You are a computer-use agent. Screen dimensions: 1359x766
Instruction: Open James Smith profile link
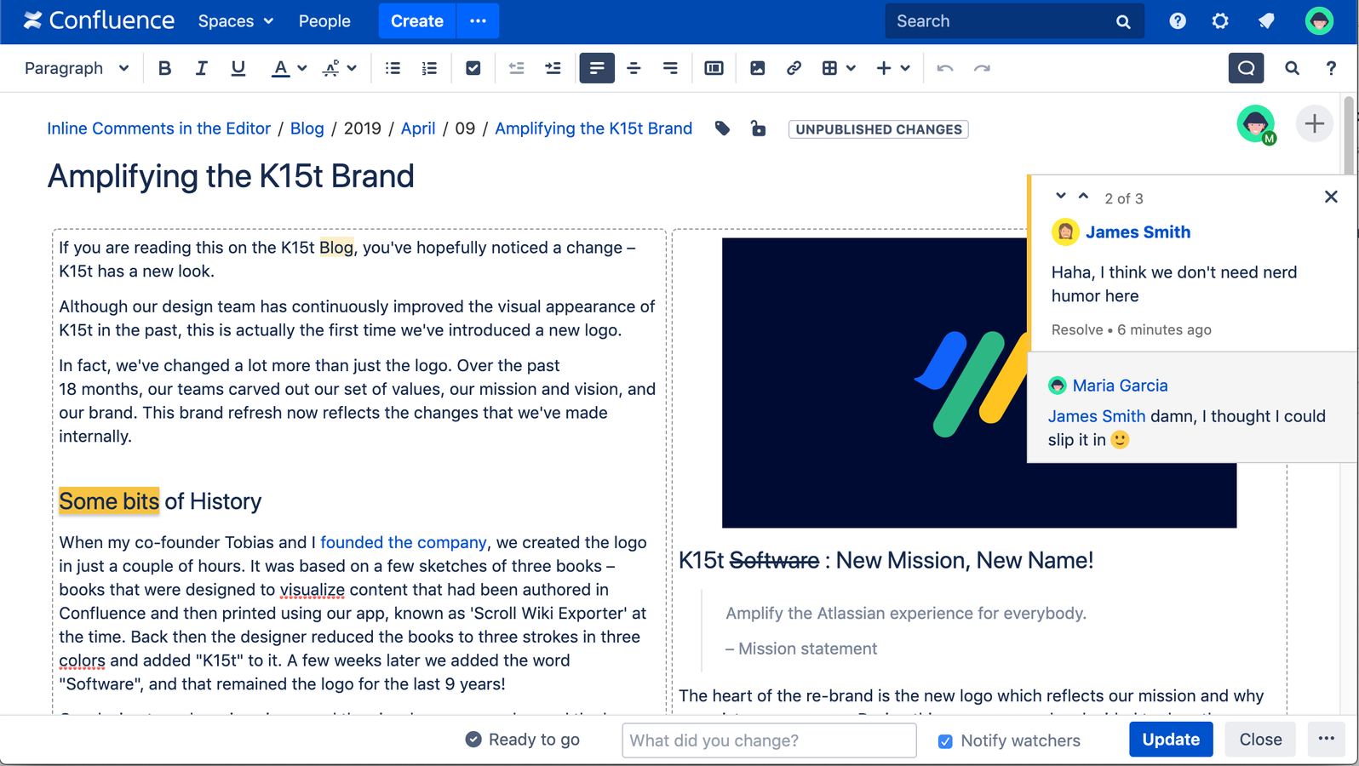1138,232
